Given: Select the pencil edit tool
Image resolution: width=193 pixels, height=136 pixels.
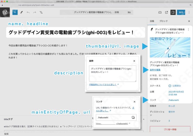Looking at the screenshot, I should (x=21, y=12).
